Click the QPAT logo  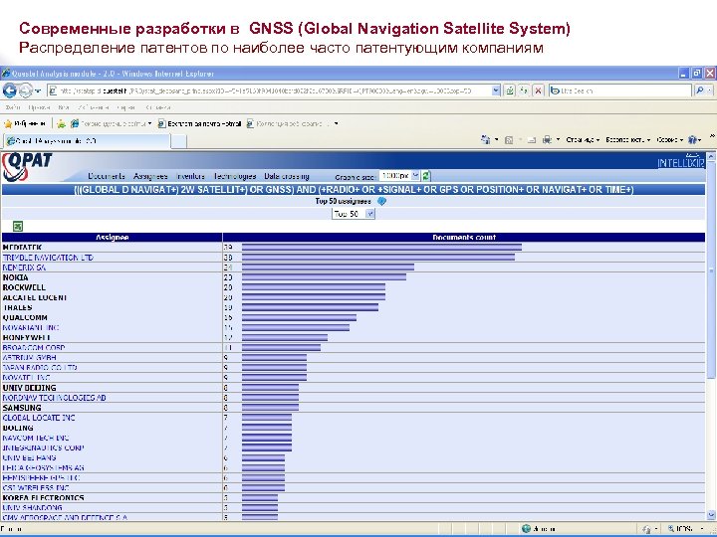(27, 166)
